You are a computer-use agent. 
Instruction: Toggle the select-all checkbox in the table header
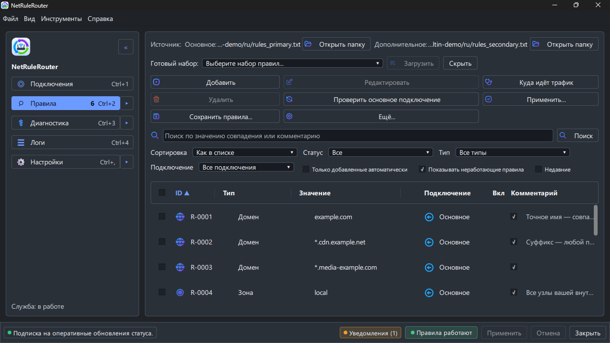pyautogui.click(x=162, y=192)
